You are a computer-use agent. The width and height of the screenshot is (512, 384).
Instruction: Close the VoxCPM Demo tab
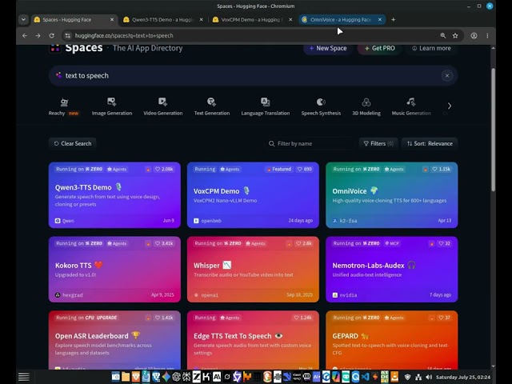click(290, 19)
